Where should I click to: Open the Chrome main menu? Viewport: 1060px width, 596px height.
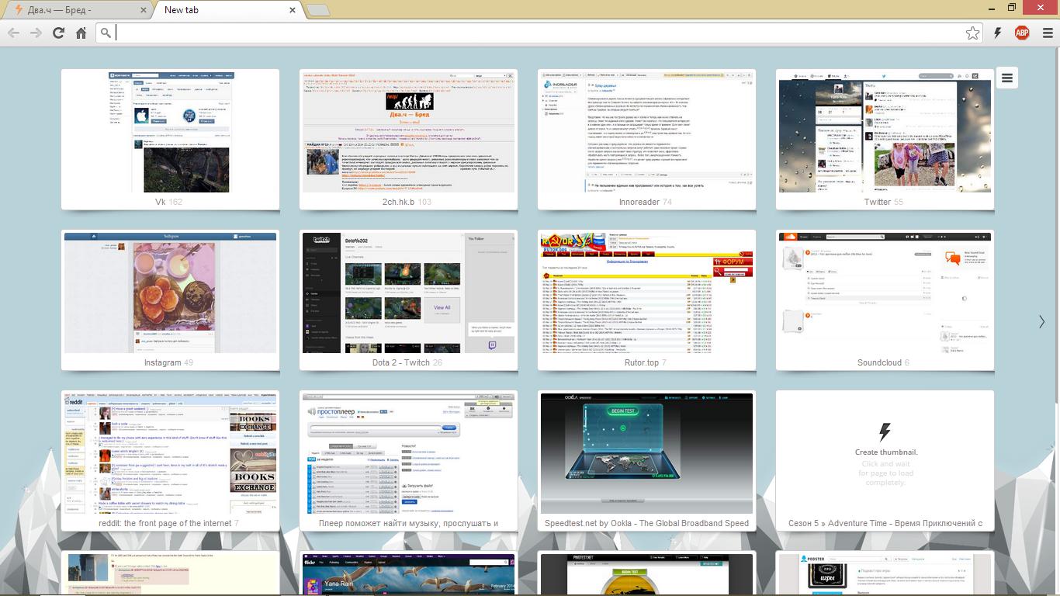pos(1048,33)
